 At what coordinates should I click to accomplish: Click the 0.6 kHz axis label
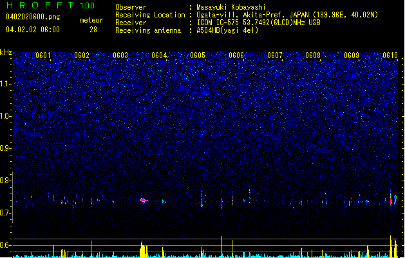5,245
